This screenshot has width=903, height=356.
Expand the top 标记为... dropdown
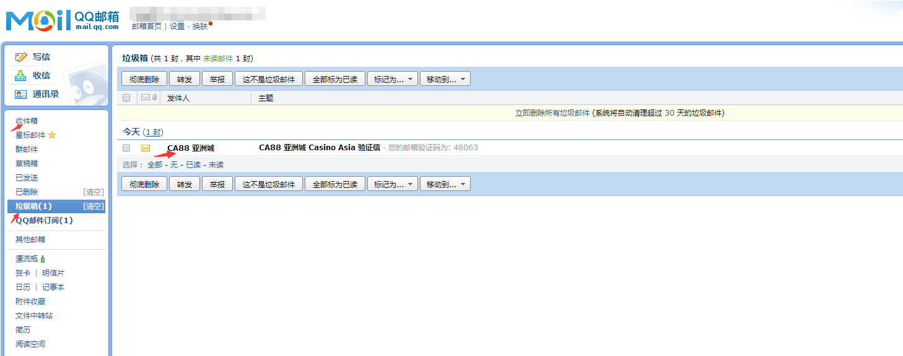pos(393,79)
